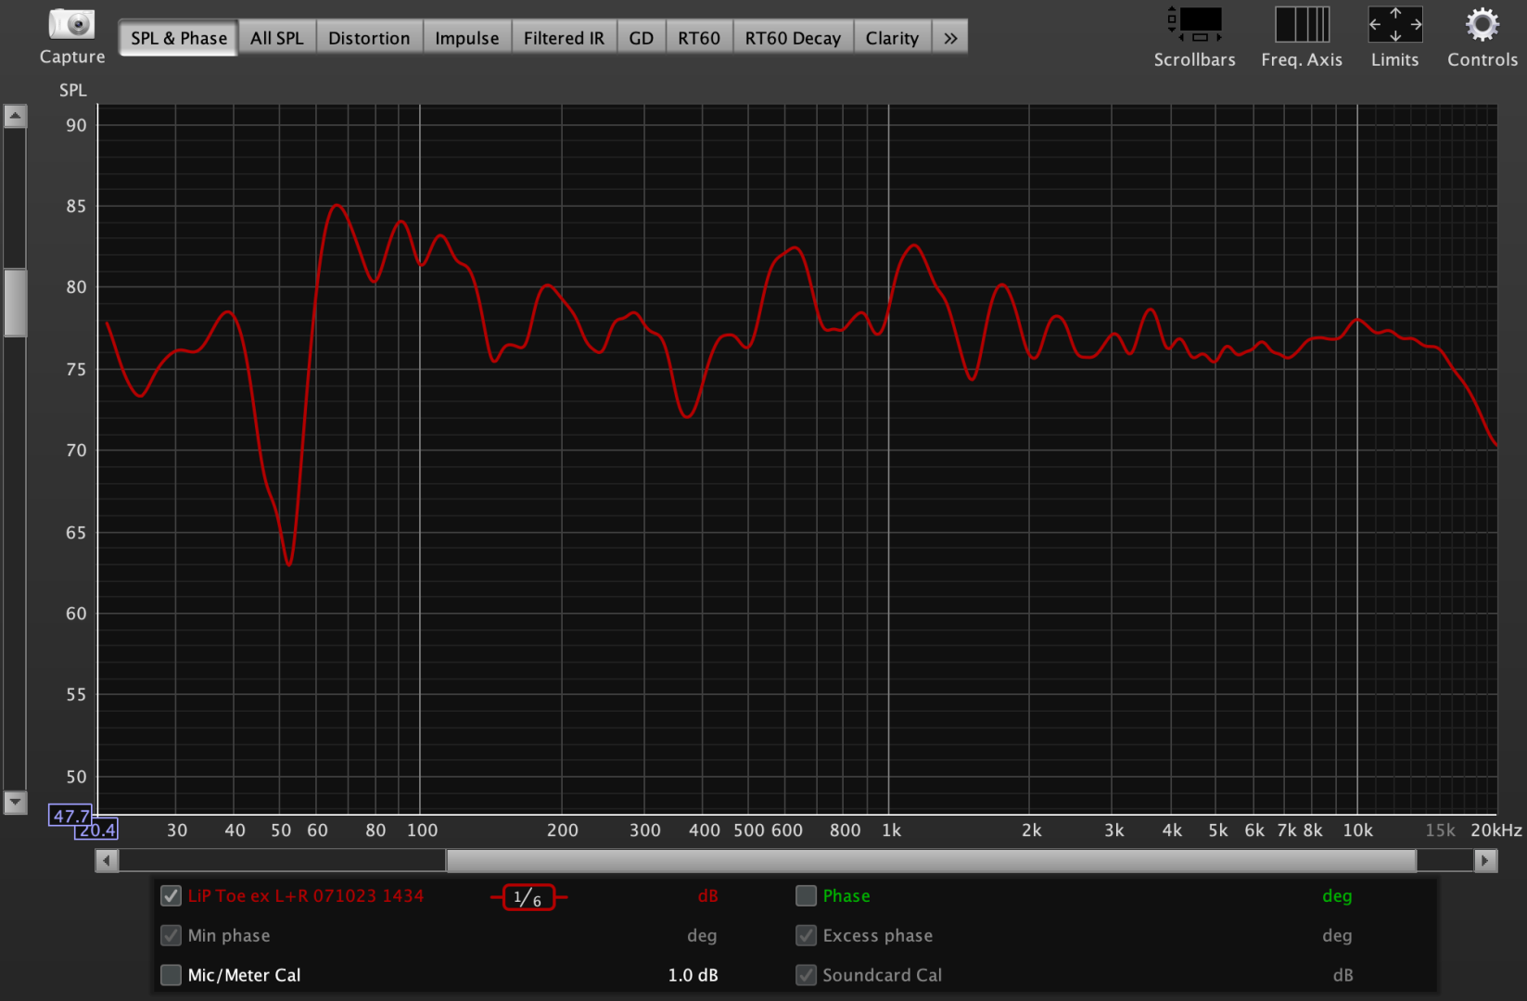Image resolution: width=1527 pixels, height=1001 pixels.
Task: Enable the Phase trace checkbox
Action: click(x=806, y=896)
